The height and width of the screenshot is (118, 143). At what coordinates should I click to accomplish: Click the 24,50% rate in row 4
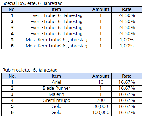[127, 34]
